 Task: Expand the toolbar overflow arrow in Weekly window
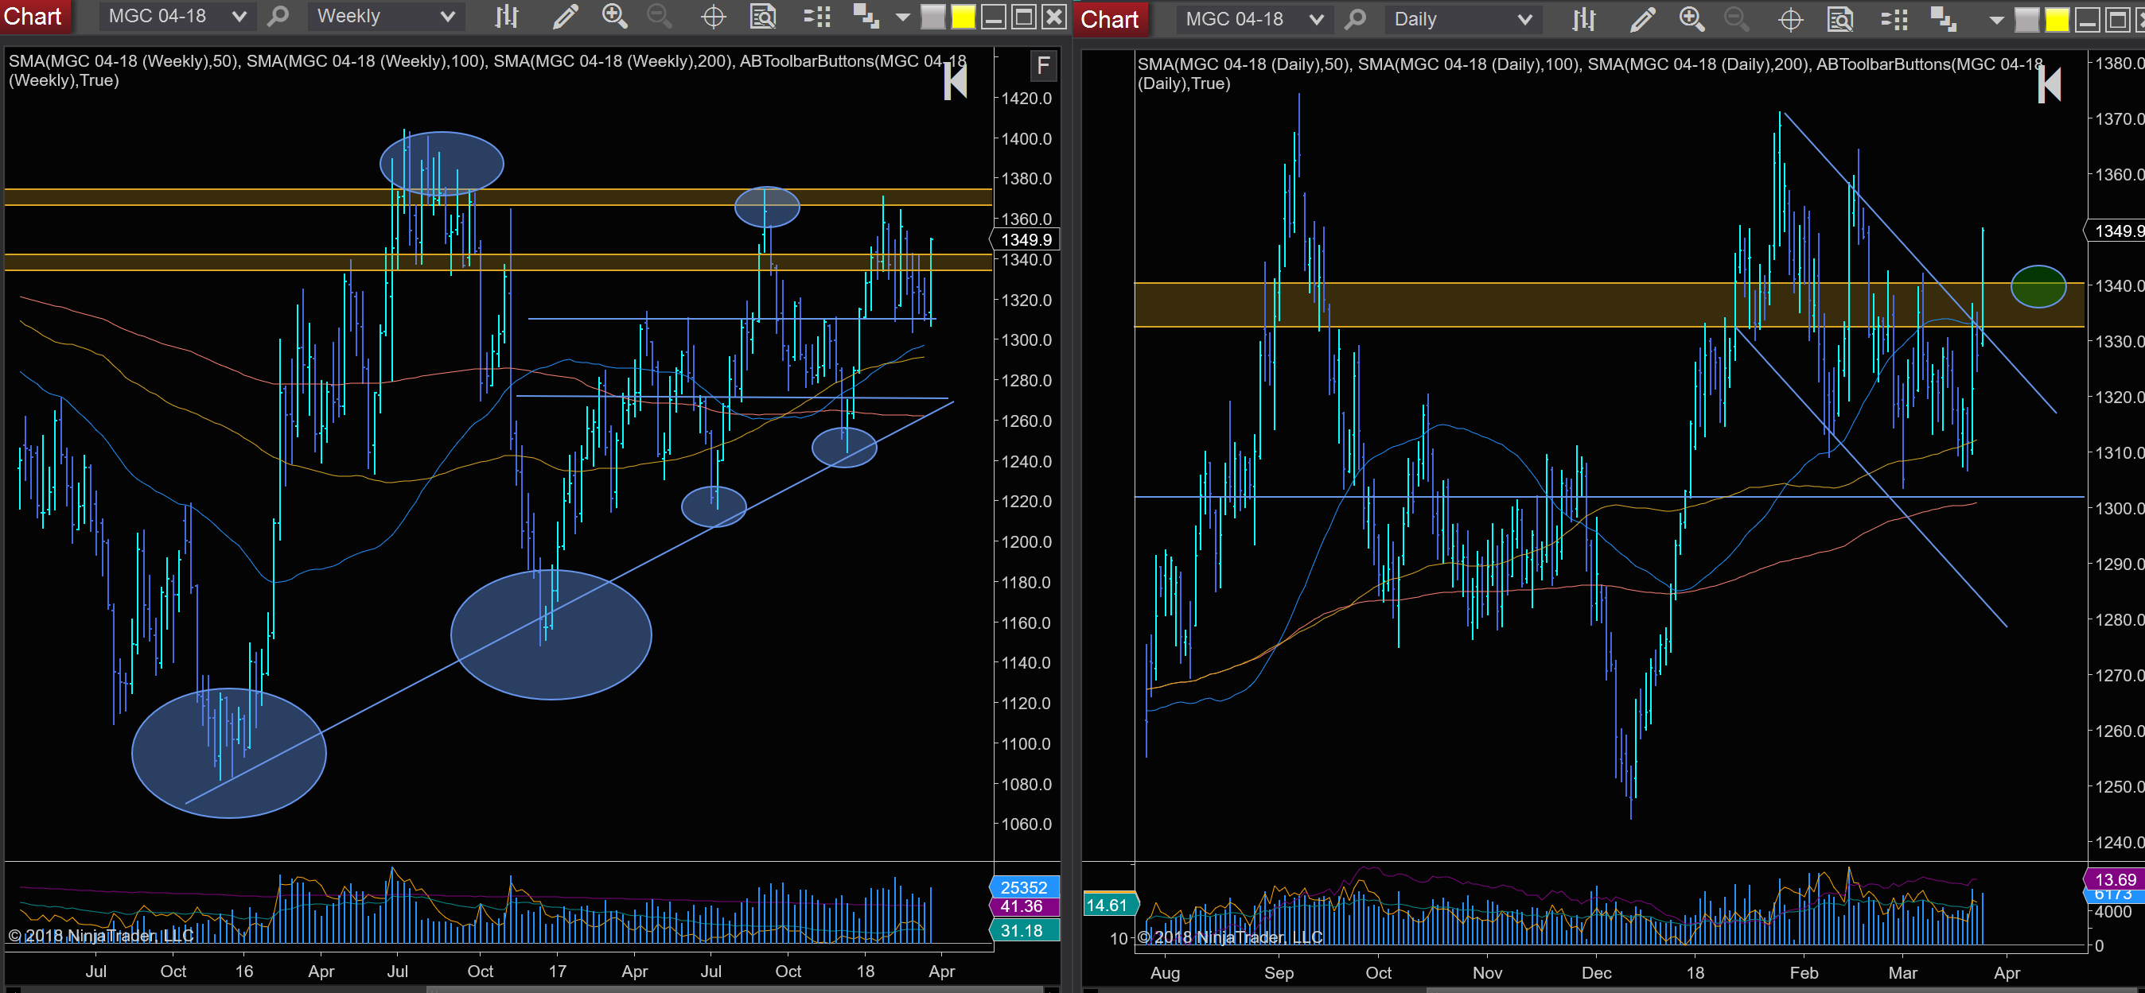pos(902,17)
